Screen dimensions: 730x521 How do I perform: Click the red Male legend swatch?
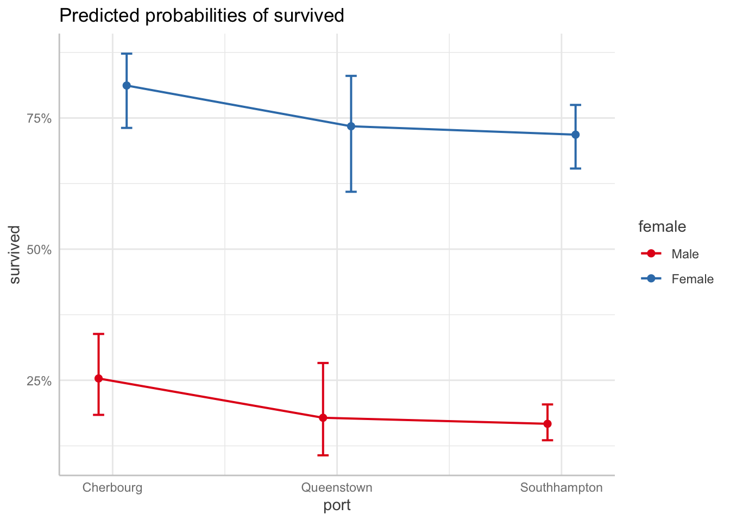coord(651,254)
